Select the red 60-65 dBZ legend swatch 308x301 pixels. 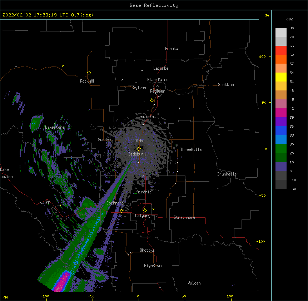tap(281, 50)
